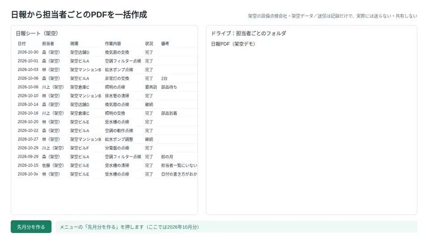Click the 要再訪 status cell
Viewport: 428px width, 241px height.
click(x=151, y=87)
